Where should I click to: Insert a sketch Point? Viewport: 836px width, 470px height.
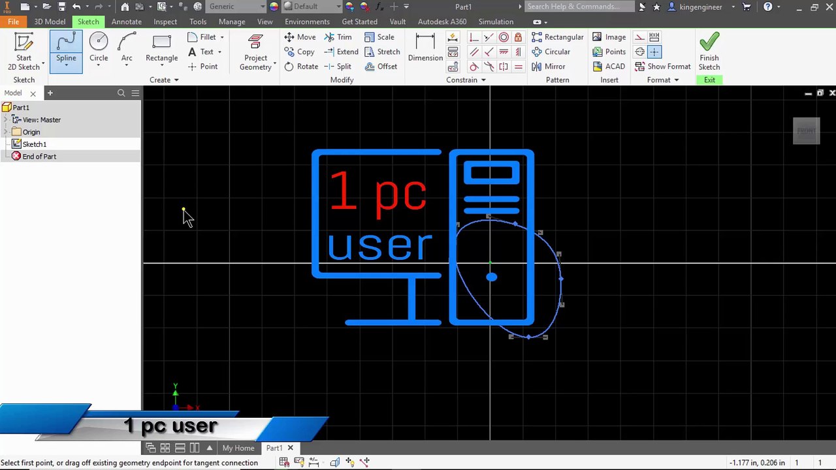point(202,67)
